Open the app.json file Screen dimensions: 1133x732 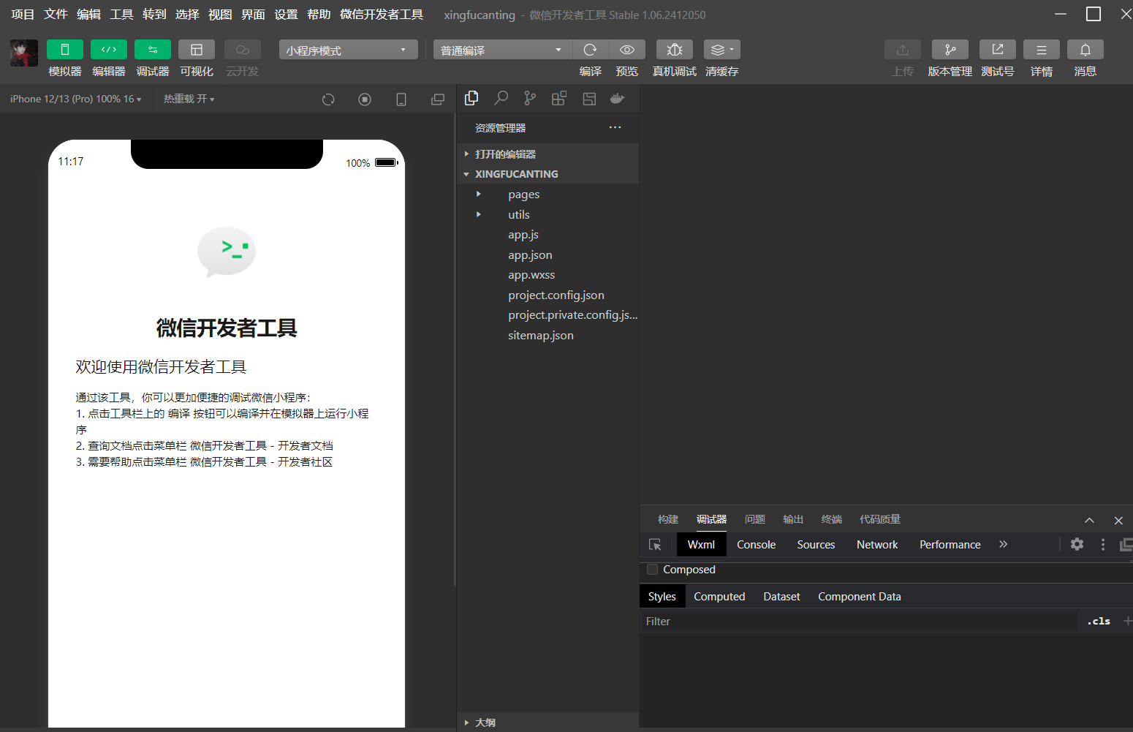(530, 254)
